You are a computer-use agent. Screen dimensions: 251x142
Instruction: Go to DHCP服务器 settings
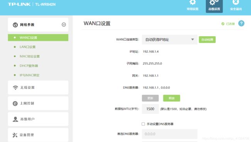29,66
